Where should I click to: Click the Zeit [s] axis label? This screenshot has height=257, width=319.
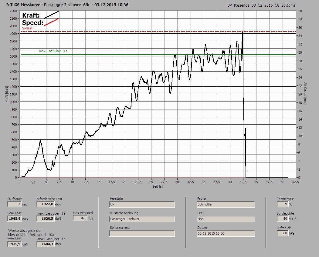click(158, 186)
